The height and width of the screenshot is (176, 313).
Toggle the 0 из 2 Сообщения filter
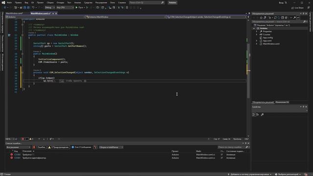point(82,147)
